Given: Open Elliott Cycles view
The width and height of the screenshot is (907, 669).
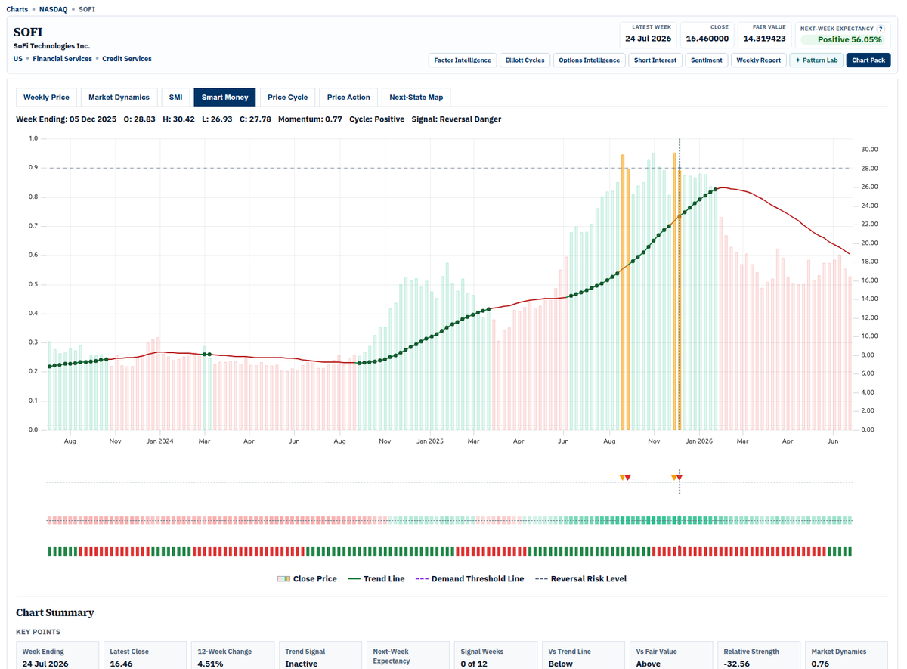Looking at the screenshot, I should [525, 60].
